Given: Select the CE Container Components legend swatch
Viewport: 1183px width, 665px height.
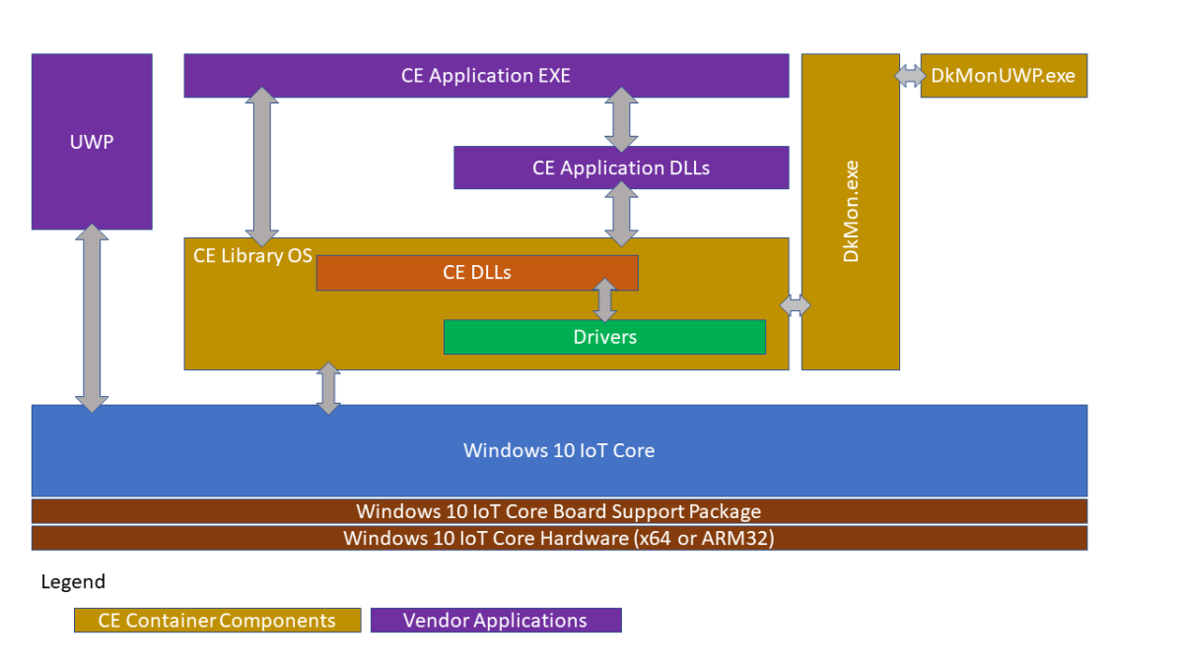Looking at the screenshot, I should [x=216, y=621].
